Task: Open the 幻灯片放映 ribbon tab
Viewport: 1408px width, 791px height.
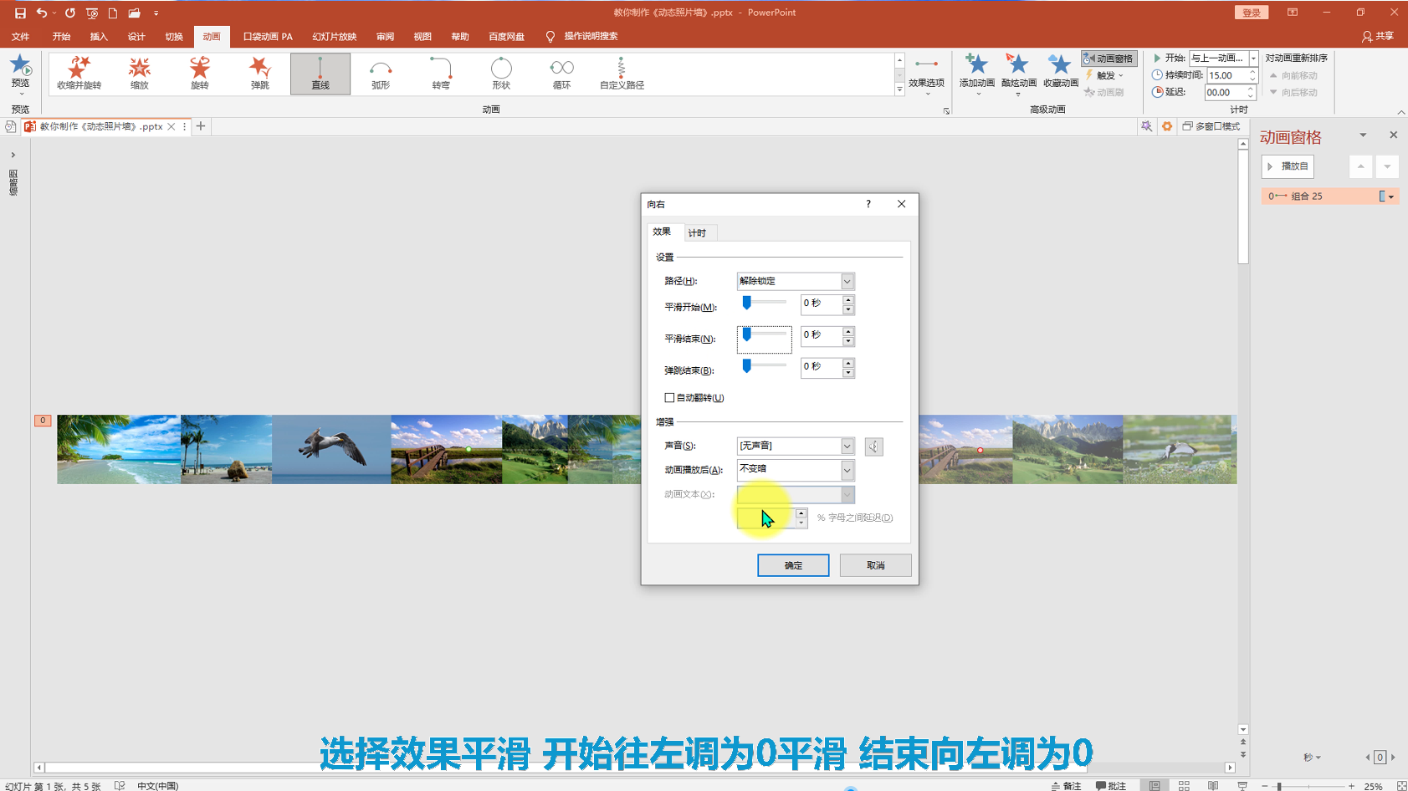Action: tap(334, 37)
